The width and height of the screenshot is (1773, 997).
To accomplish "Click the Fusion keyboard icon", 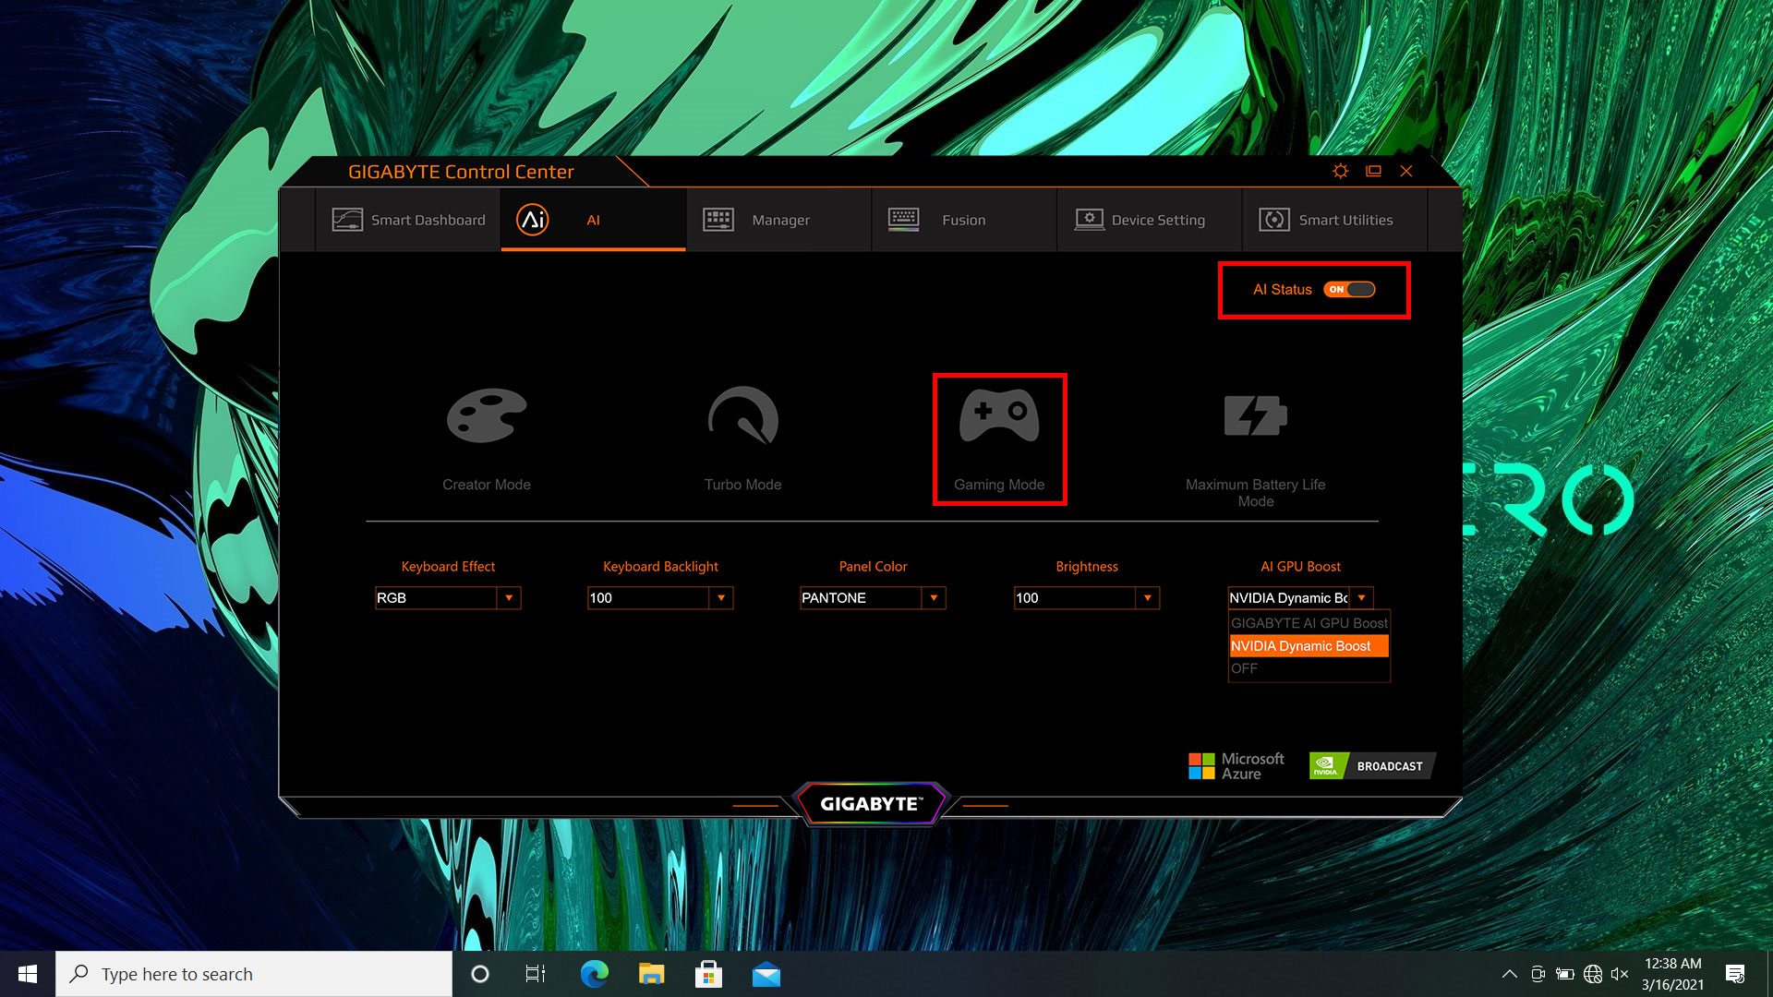I will (x=903, y=220).
